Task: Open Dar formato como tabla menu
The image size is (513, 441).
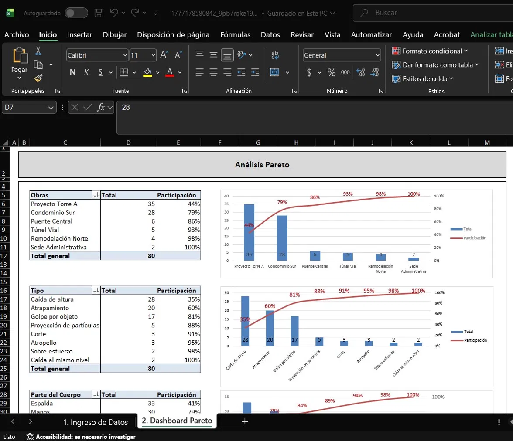Action: click(x=435, y=65)
